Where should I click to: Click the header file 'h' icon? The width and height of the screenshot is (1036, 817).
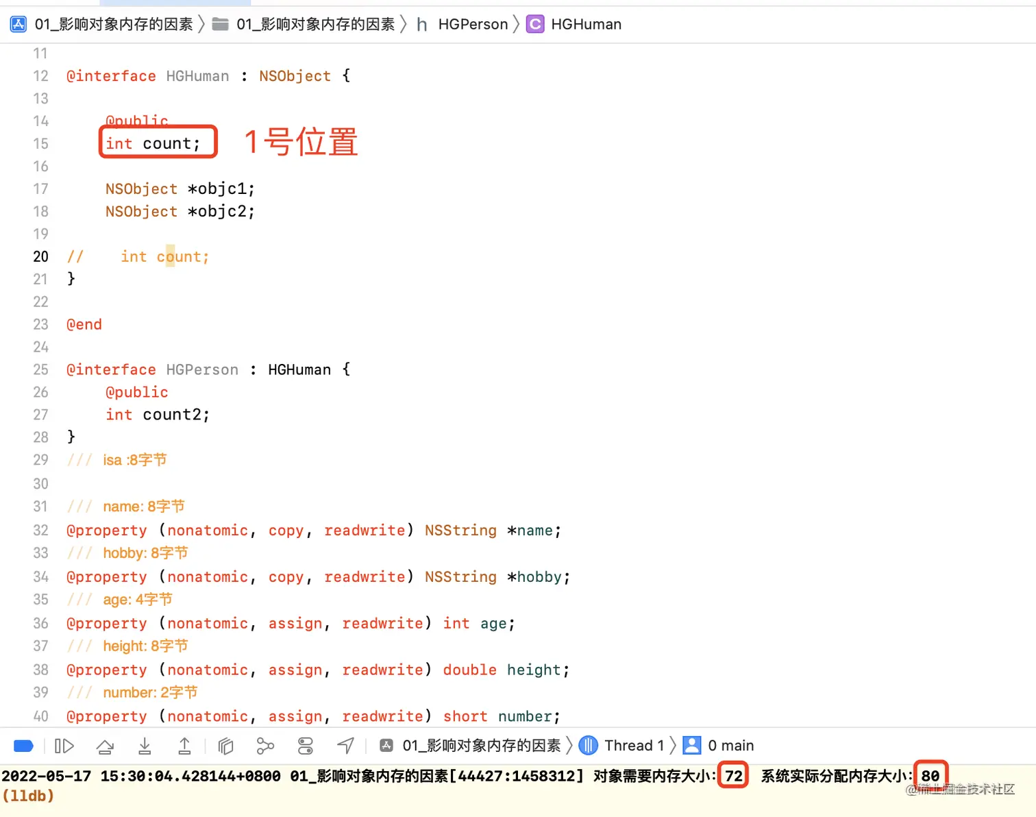(422, 25)
